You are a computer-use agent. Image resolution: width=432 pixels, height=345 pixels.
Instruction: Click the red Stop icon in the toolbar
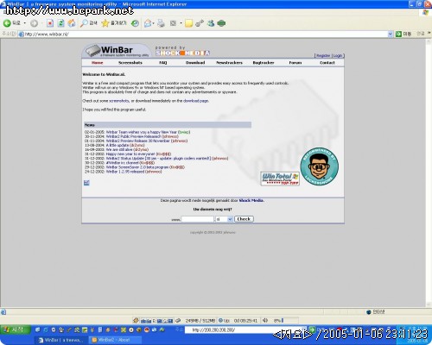(50, 23)
